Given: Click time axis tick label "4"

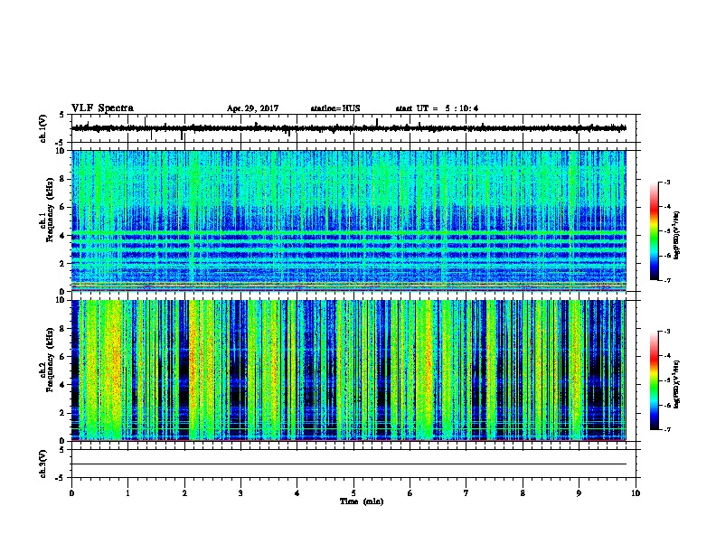Looking at the screenshot, I should [297, 493].
